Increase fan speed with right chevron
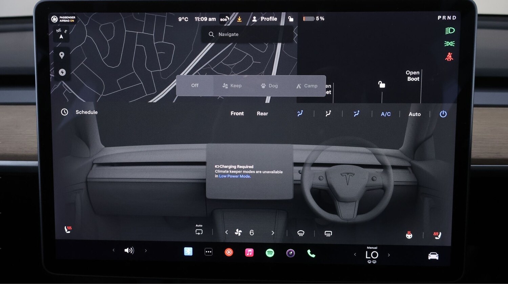 point(273,233)
